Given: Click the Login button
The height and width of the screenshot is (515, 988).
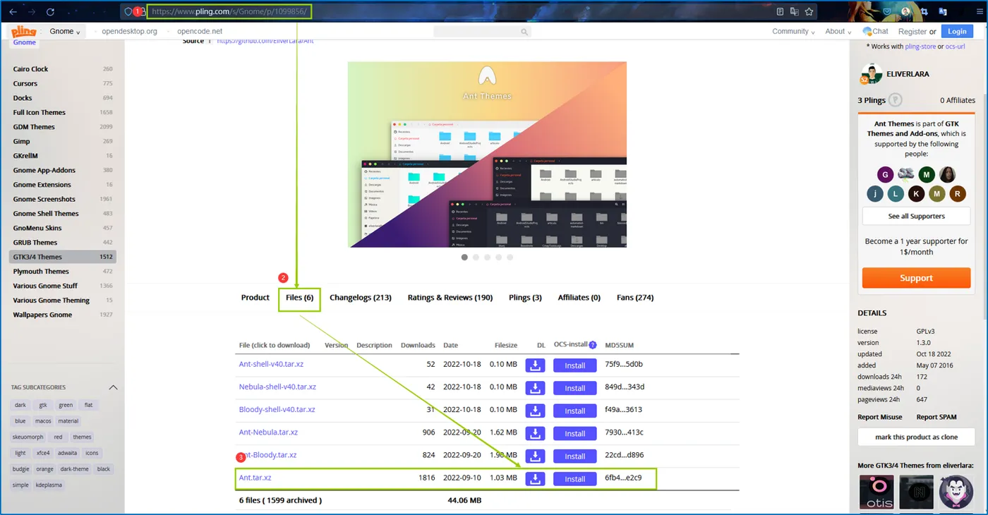Looking at the screenshot, I should coord(957,32).
